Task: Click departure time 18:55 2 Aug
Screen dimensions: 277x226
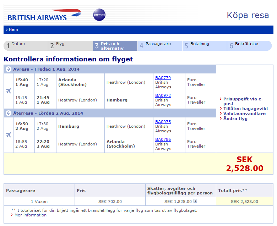Action: click(21, 144)
